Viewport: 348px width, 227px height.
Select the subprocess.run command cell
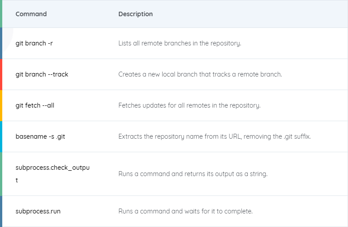[x=38, y=211]
